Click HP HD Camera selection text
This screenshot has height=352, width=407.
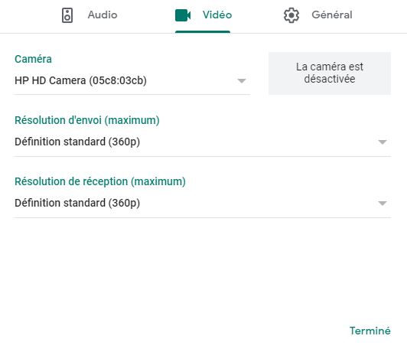point(81,80)
